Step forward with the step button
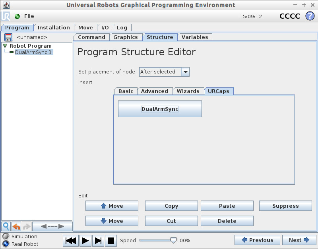Viewport: 318px width, 249px height. pyautogui.click(x=98, y=240)
